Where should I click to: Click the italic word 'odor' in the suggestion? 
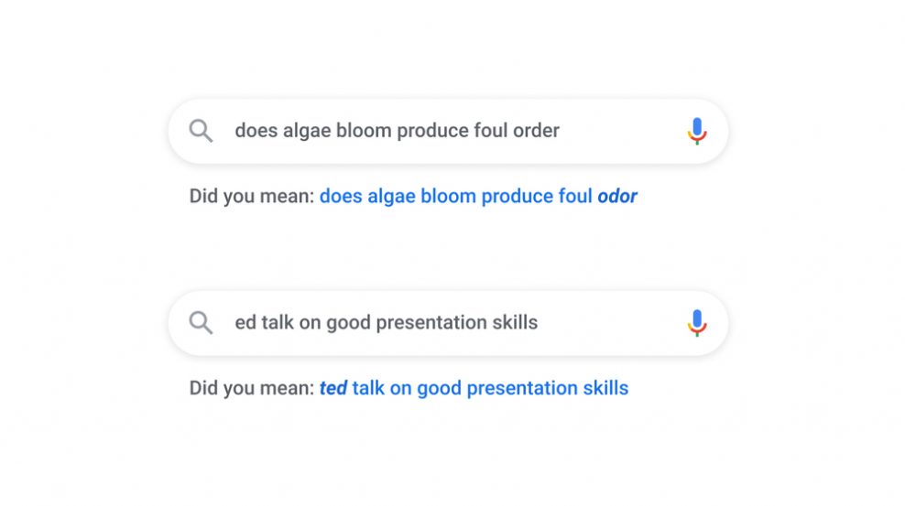click(x=617, y=197)
